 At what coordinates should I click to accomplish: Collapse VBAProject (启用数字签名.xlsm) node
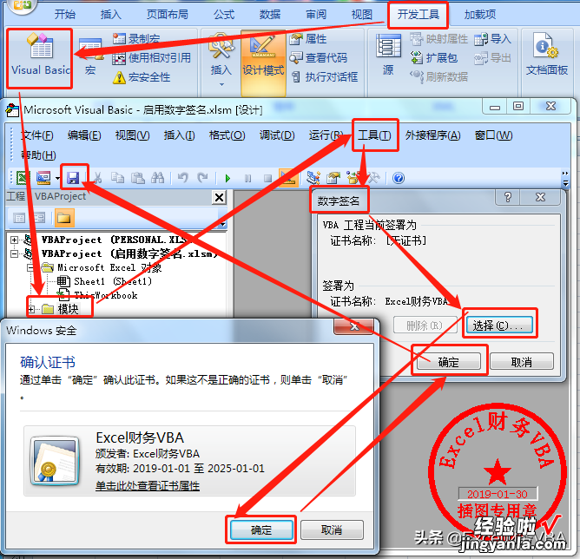[x=15, y=253]
